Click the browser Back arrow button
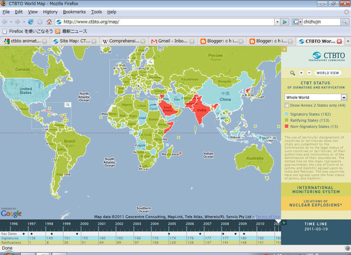 [x=5, y=22]
